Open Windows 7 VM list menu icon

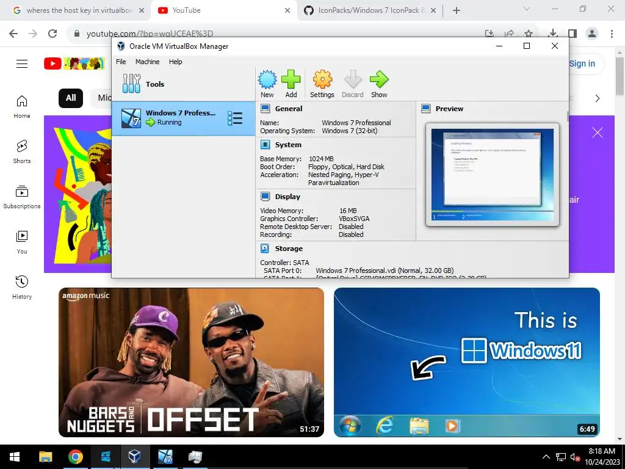click(235, 118)
